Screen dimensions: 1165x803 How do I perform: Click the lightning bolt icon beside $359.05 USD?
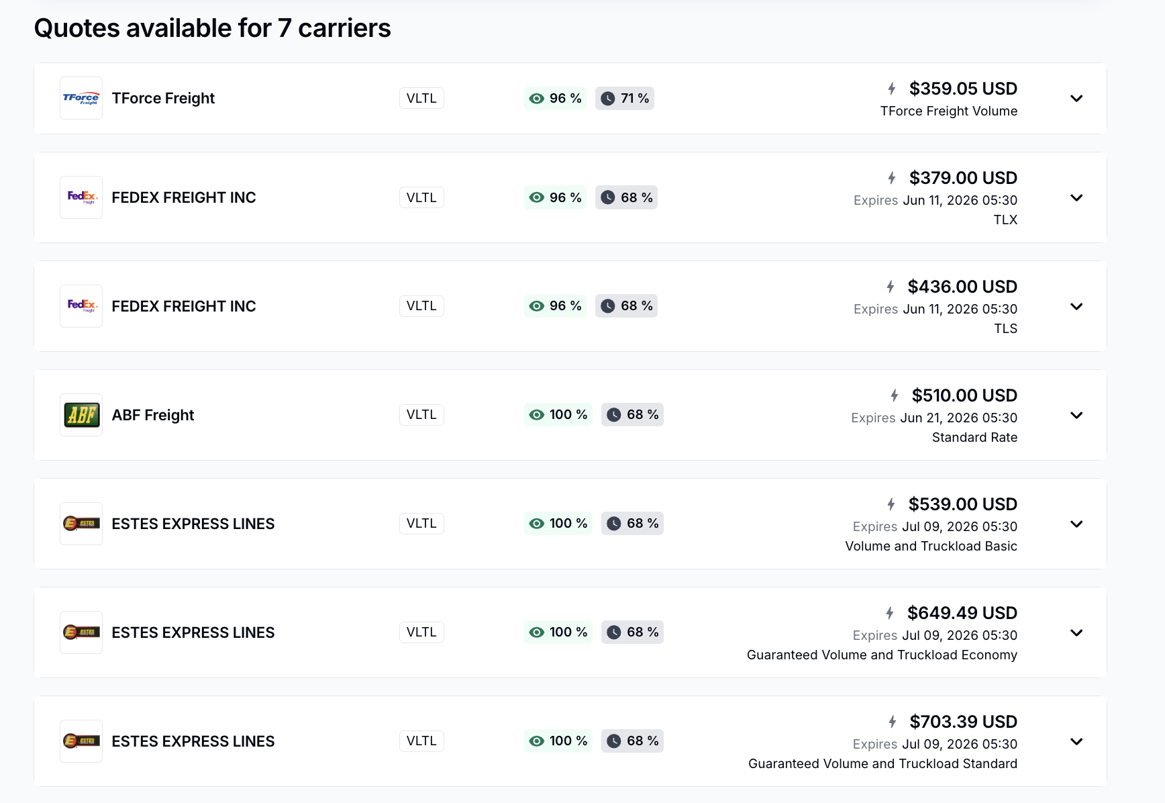[892, 89]
